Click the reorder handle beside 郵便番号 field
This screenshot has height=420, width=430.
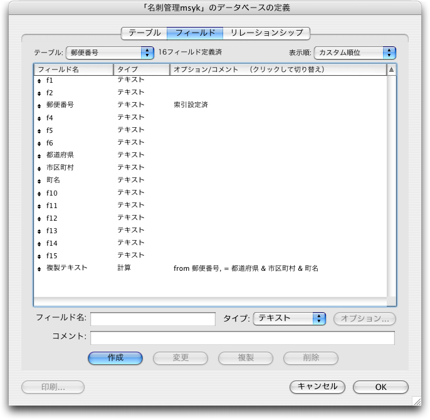tap(39, 106)
